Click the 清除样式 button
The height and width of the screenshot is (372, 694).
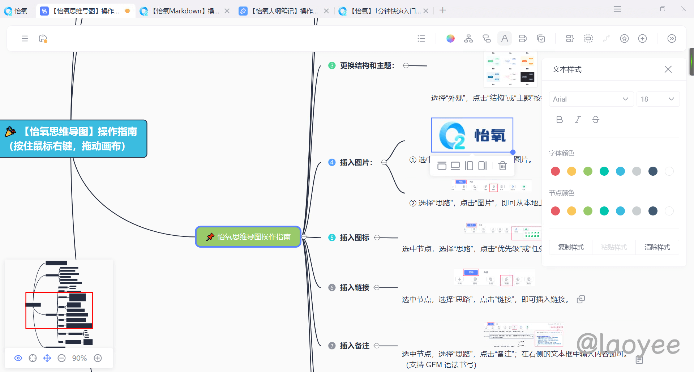(x=657, y=247)
